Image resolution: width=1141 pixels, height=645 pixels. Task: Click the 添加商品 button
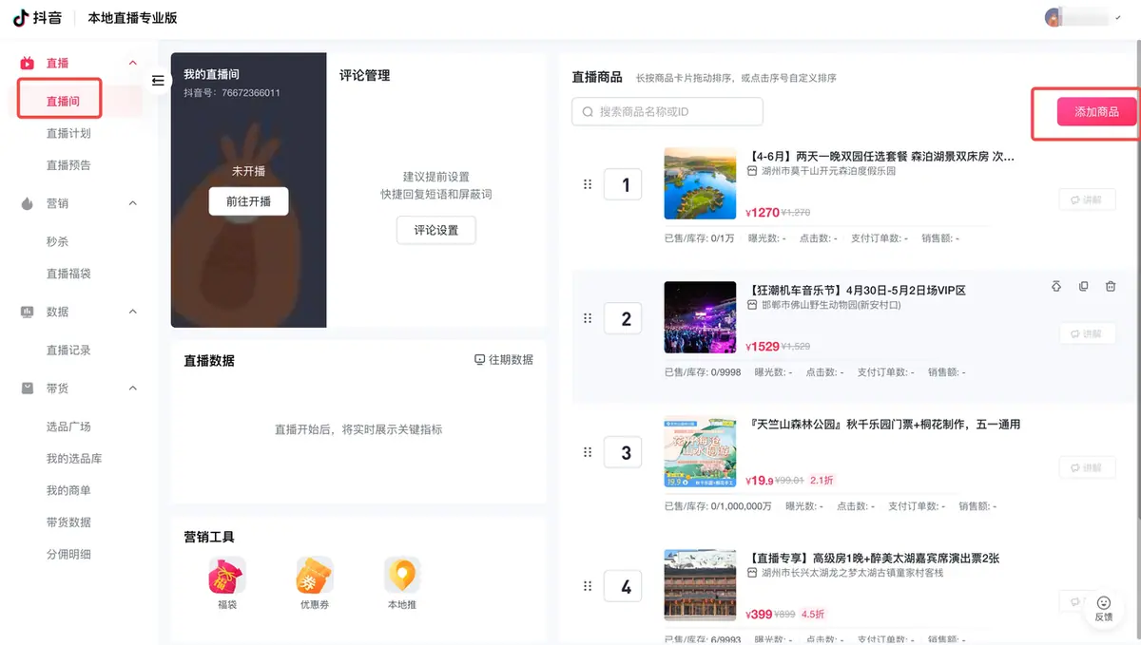pyautogui.click(x=1096, y=112)
